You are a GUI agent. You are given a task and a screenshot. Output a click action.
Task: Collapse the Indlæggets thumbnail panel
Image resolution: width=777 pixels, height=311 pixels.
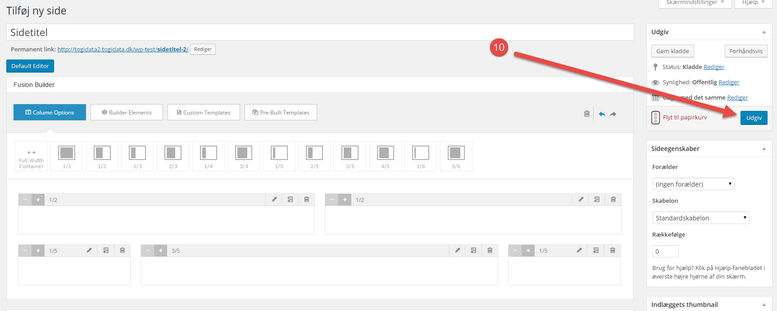[x=764, y=305]
